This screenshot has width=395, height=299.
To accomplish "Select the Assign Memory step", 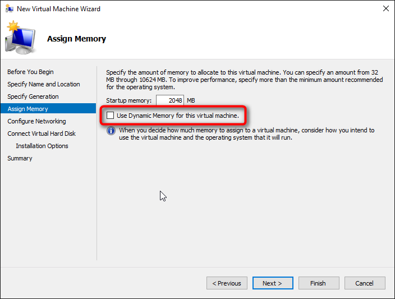I will tap(48, 109).
